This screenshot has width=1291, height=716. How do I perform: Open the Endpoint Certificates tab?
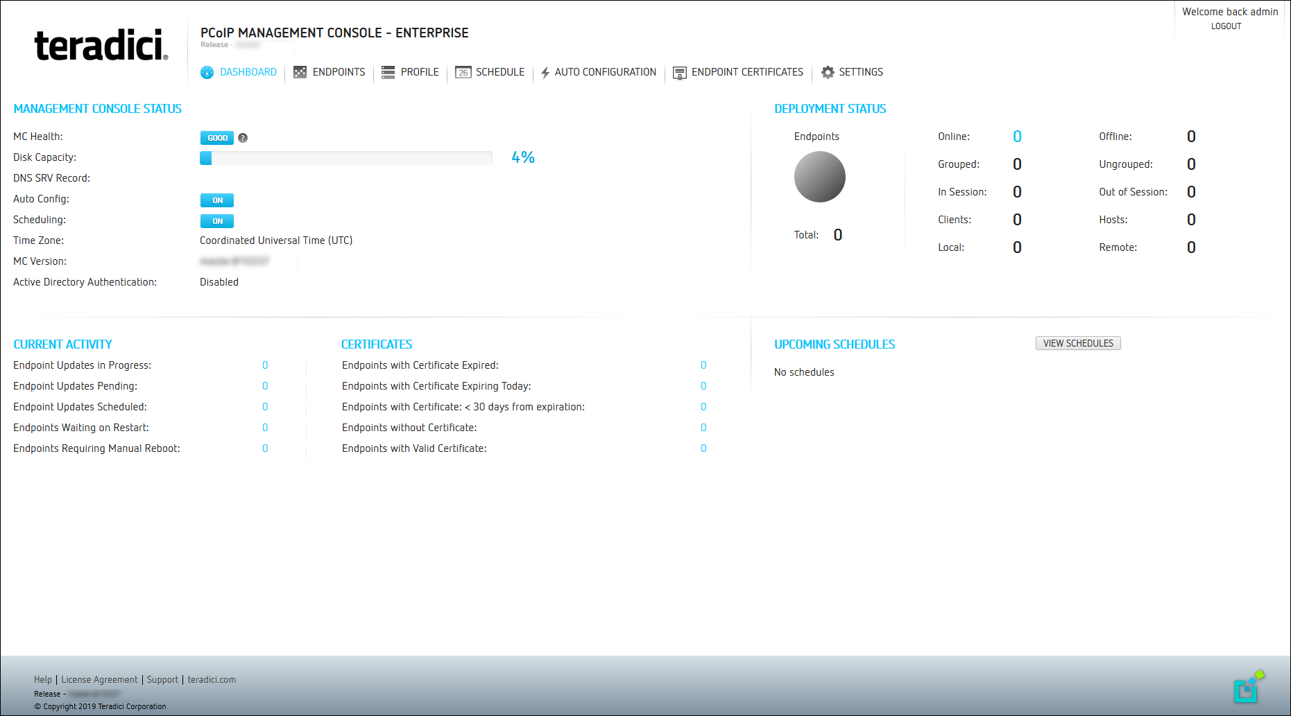pos(738,72)
